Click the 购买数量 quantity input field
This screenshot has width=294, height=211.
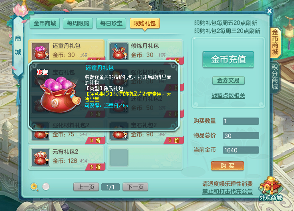point(241,121)
